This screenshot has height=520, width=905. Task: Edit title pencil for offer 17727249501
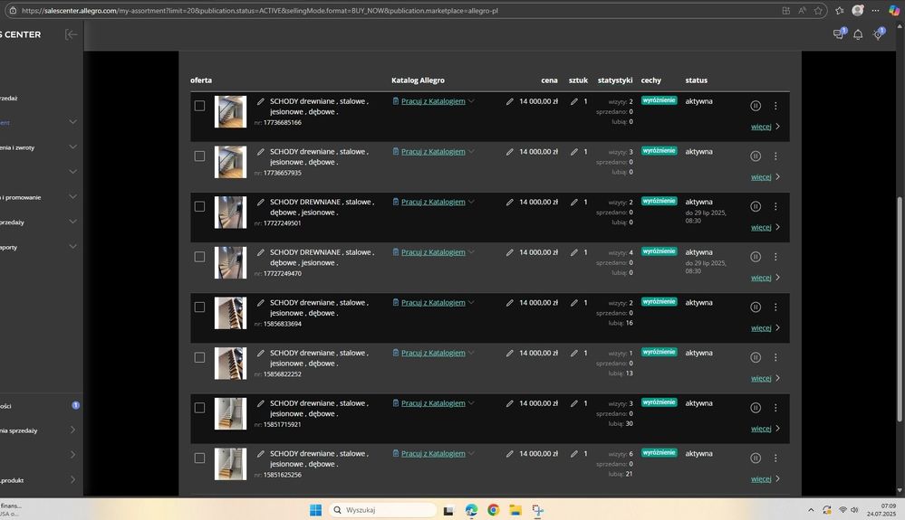coord(261,203)
